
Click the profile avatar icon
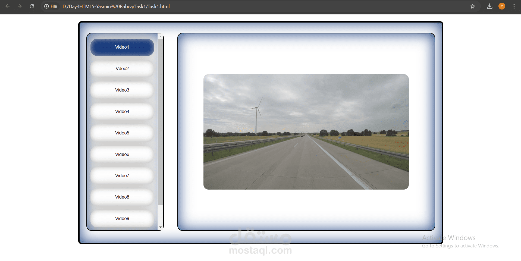502,6
